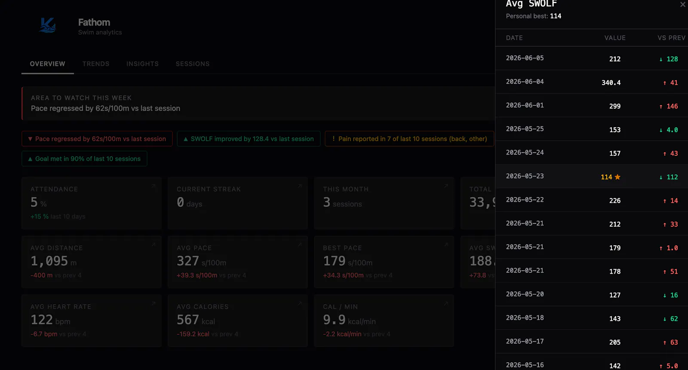Viewport: 688px width, 370px height.
Task: Click the Fathom logo icon
Action: (x=47, y=26)
